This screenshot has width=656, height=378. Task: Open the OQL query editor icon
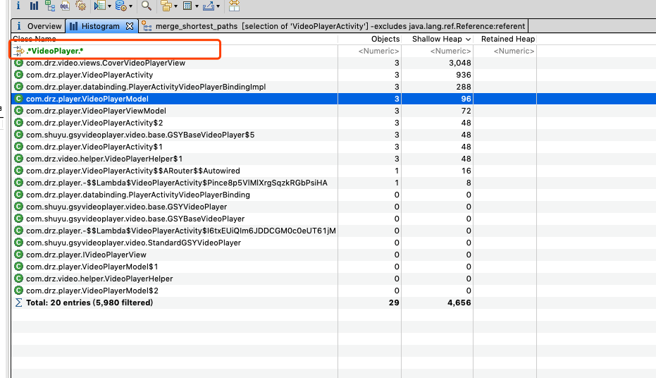point(65,6)
